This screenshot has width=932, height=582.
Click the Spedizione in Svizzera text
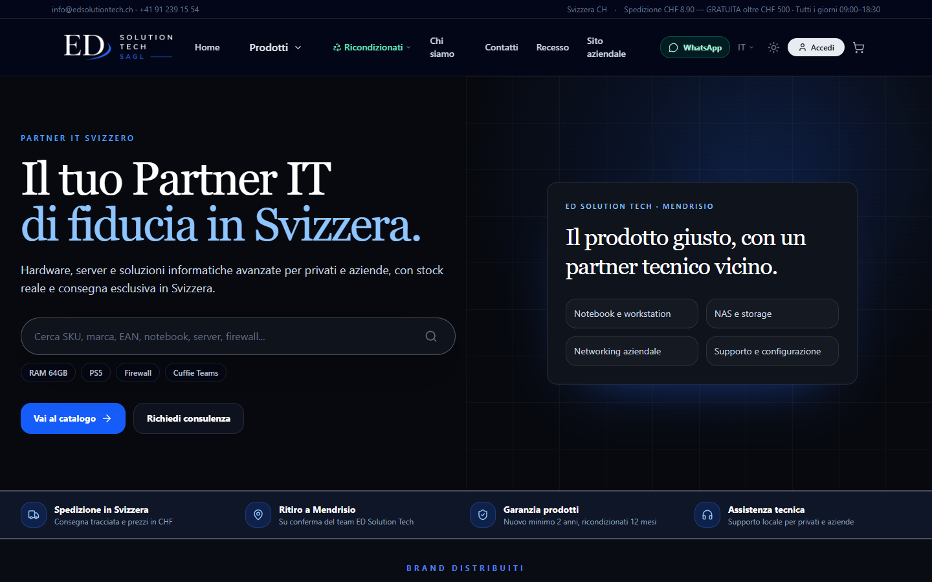pos(102,510)
